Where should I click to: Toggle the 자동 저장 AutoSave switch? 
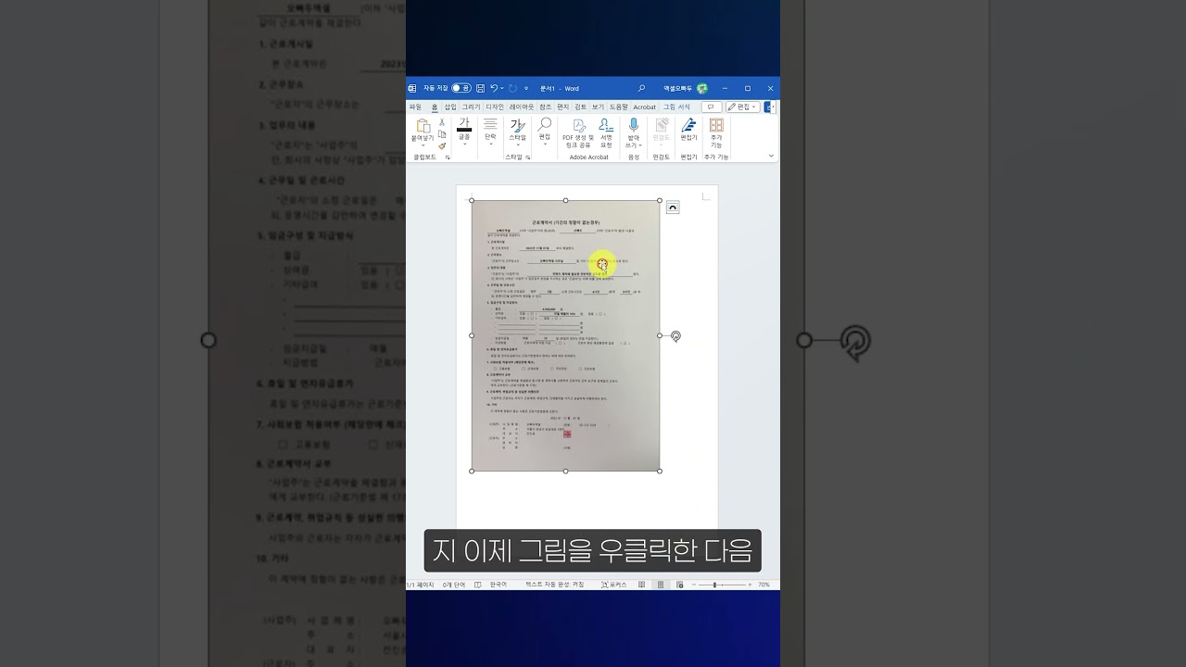[461, 88]
